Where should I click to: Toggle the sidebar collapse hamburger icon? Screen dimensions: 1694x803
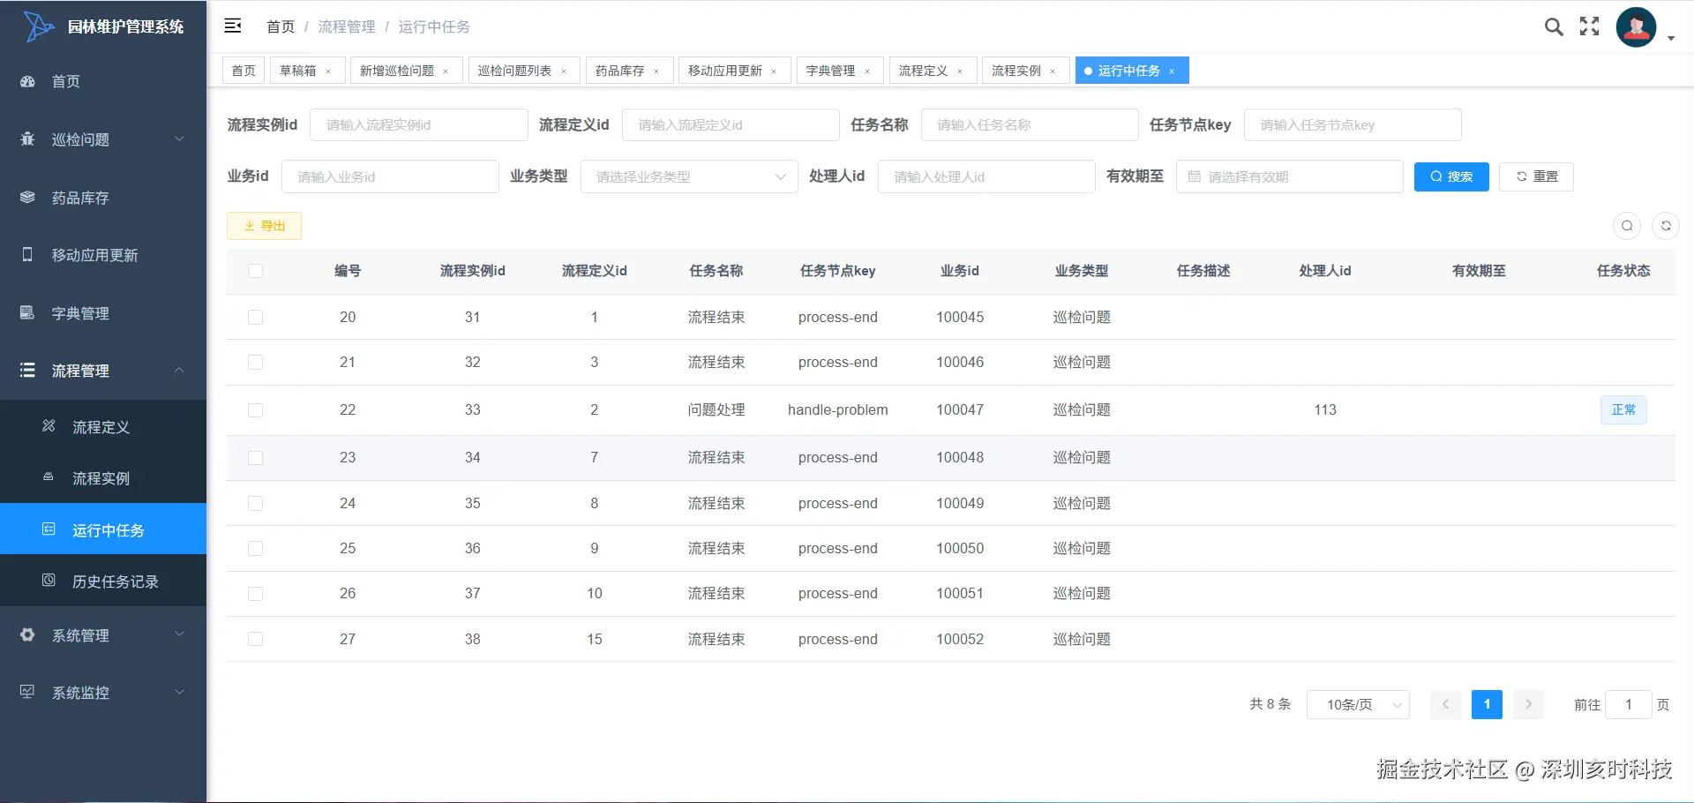(233, 26)
